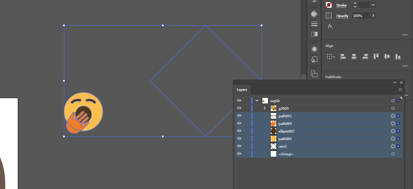Open the Align To dropdown
The image size is (413, 189).
pos(331,56)
